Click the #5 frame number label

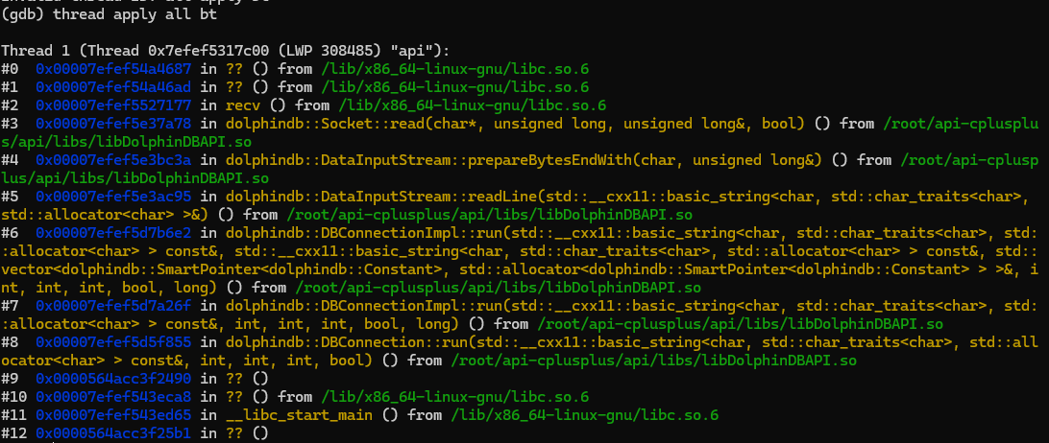click(10, 196)
